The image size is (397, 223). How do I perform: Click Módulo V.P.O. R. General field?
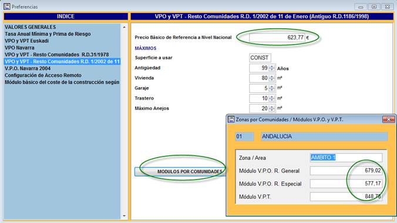pyautogui.click(x=346, y=171)
